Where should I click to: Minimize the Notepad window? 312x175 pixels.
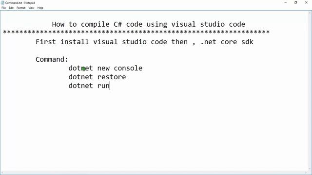286,2
